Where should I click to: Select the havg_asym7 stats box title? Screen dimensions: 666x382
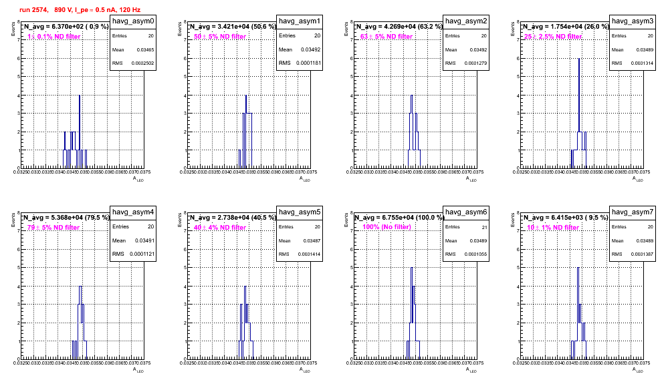click(x=633, y=212)
